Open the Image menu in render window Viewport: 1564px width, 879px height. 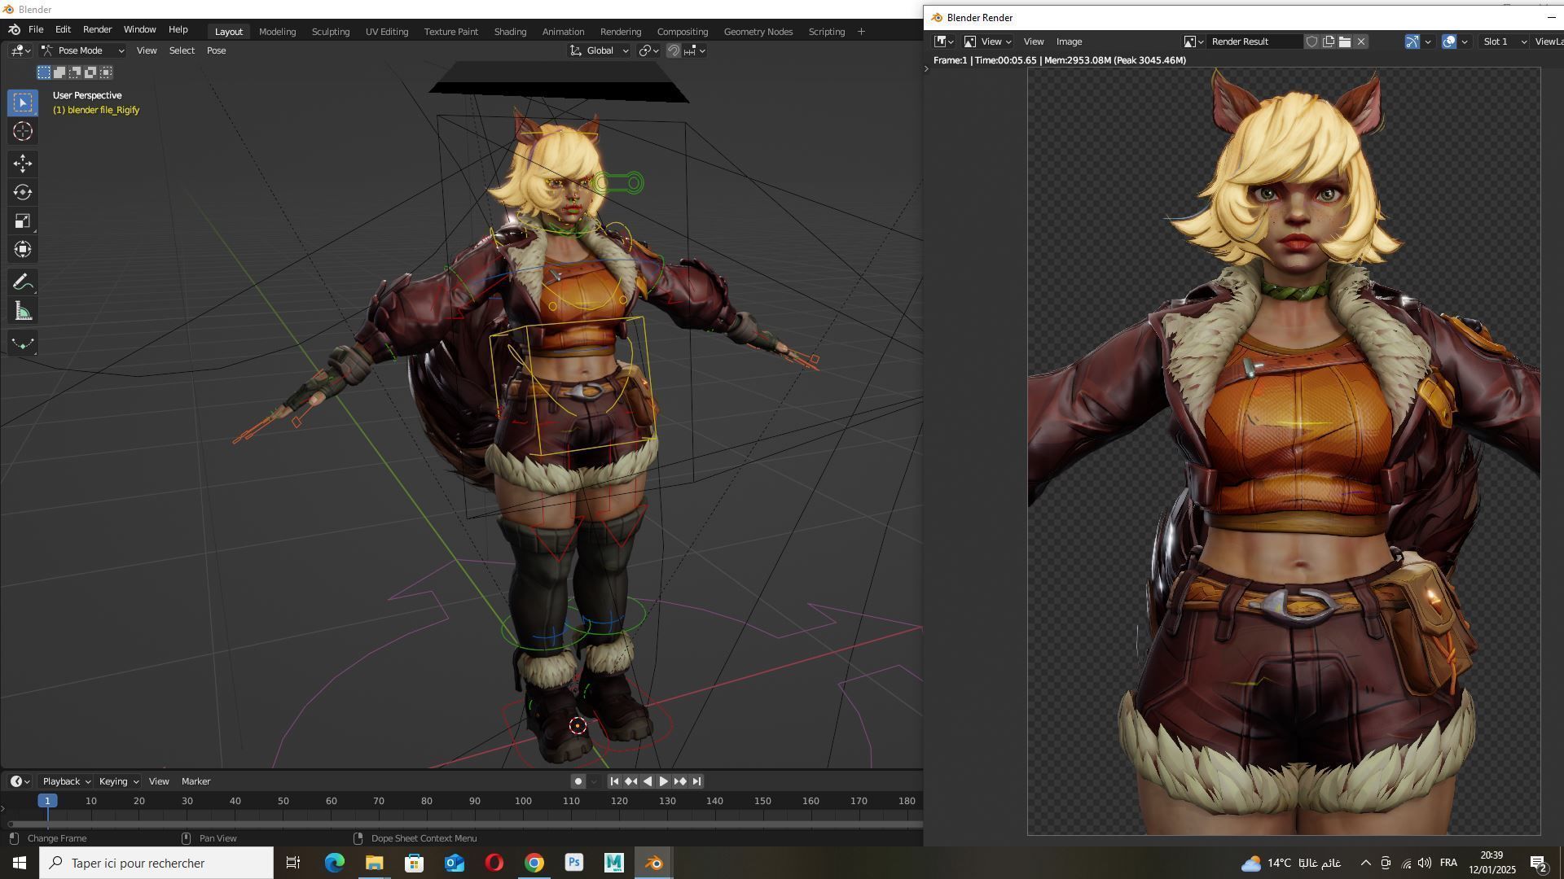1069,42
